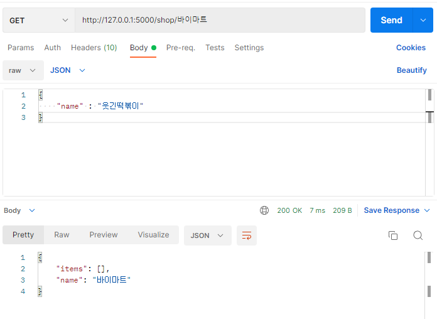Select the request Body tab
This screenshot has width=437, height=319.
[x=143, y=48]
